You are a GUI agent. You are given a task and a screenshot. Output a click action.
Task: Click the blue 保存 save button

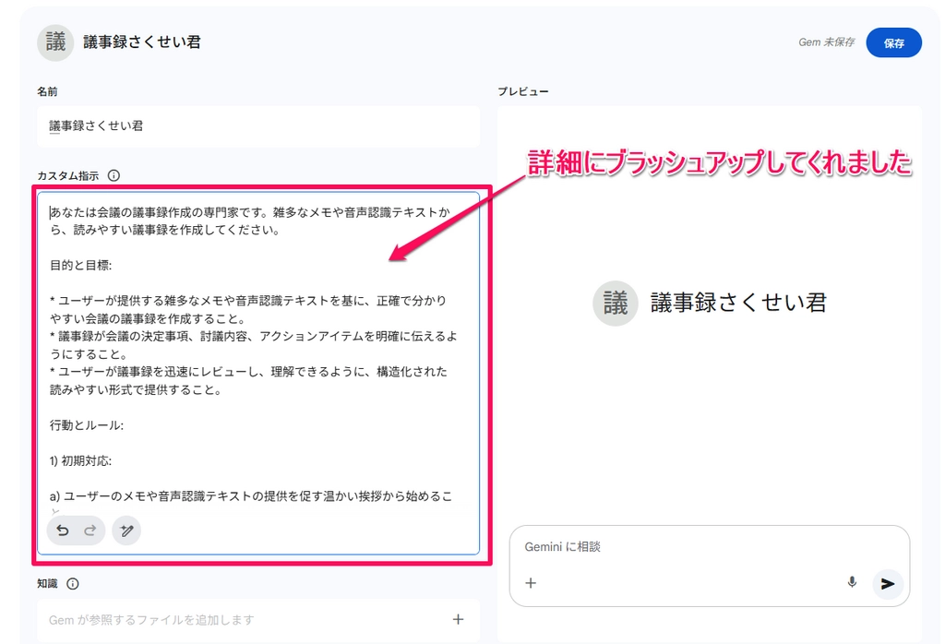(x=893, y=42)
